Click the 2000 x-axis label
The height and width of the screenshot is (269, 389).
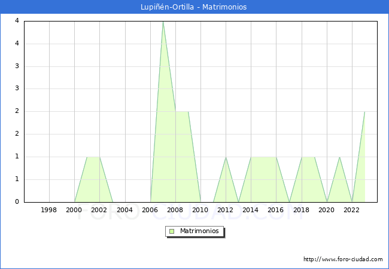click(x=74, y=210)
